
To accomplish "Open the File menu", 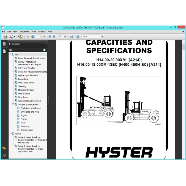I will click(x=4, y=32).
